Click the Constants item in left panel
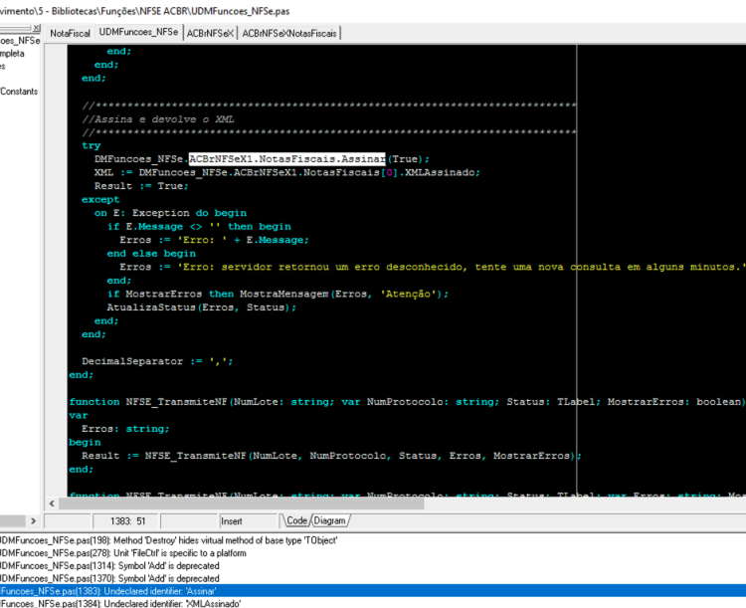This screenshot has width=746, height=608. (19, 91)
